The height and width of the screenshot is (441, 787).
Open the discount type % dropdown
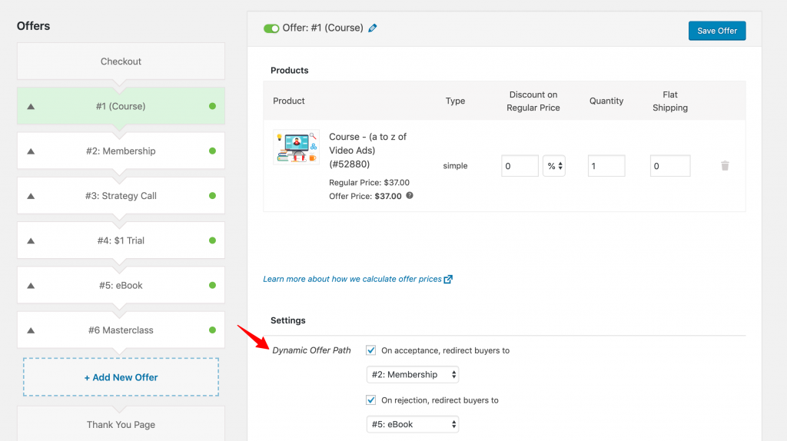click(x=554, y=166)
